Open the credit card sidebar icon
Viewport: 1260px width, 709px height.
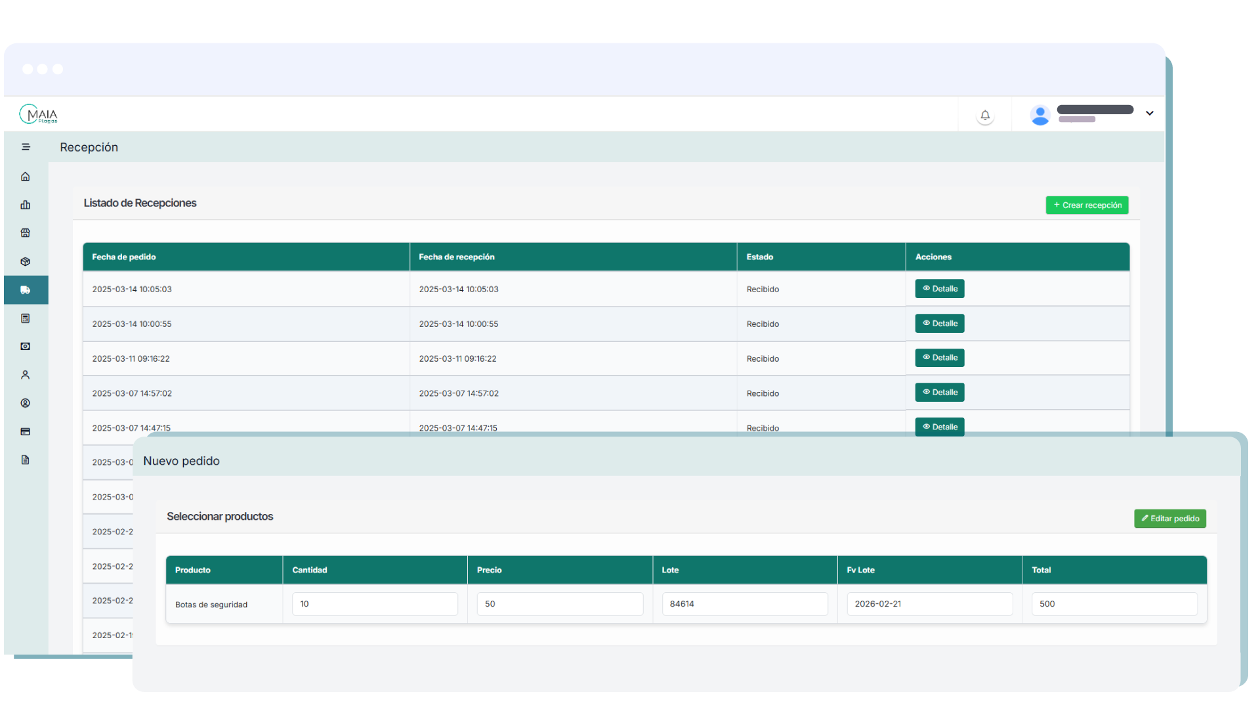click(26, 432)
